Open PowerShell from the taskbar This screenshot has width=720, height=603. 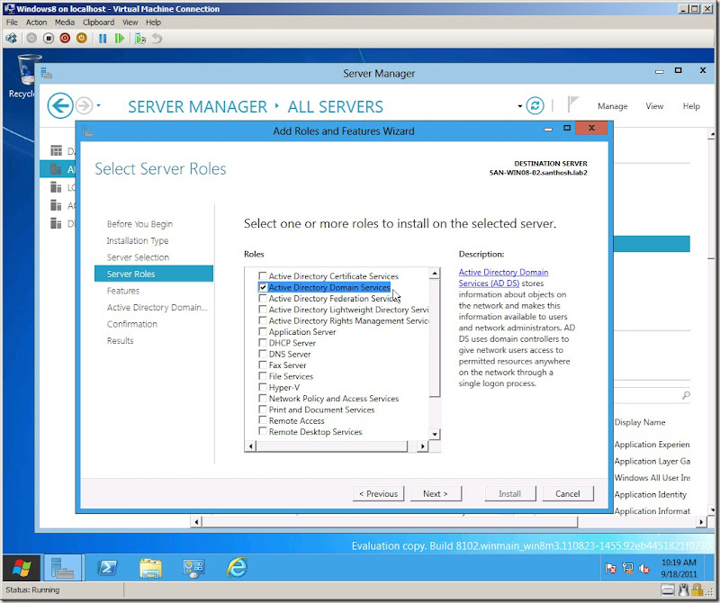[108, 568]
